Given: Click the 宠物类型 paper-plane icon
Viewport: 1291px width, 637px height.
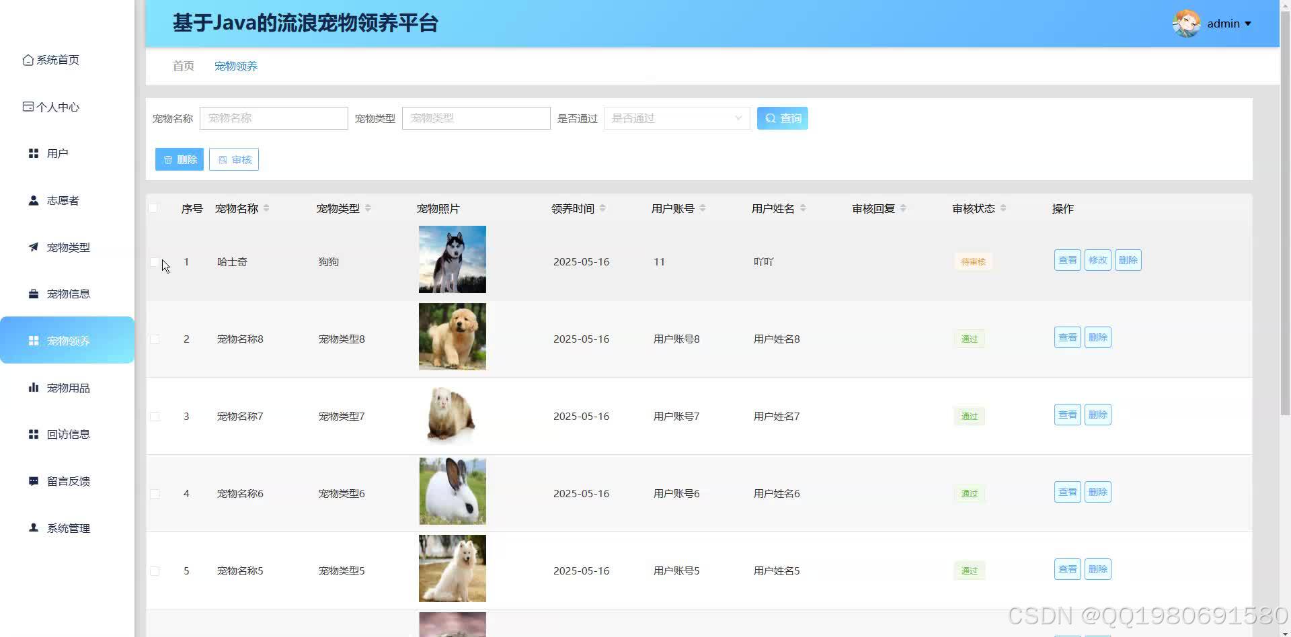Looking at the screenshot, I should (33, 247).
